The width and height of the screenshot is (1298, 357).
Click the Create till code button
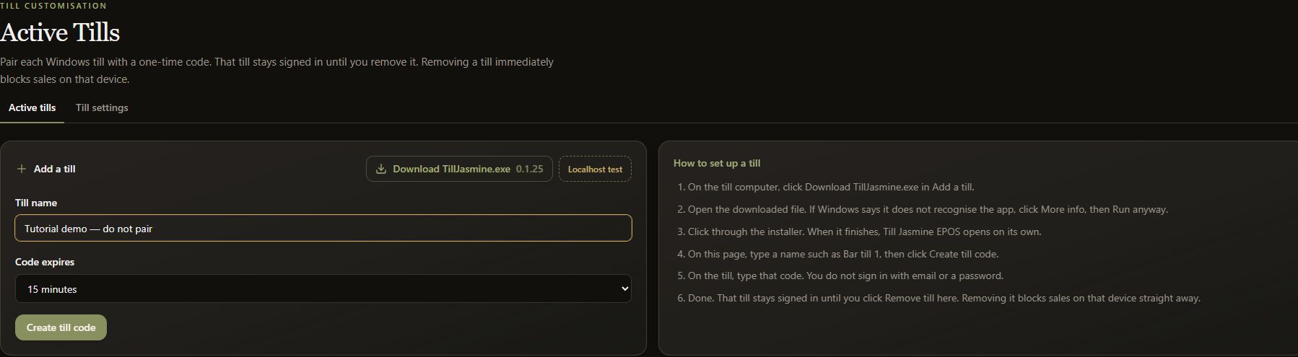[x=61, y=327]
